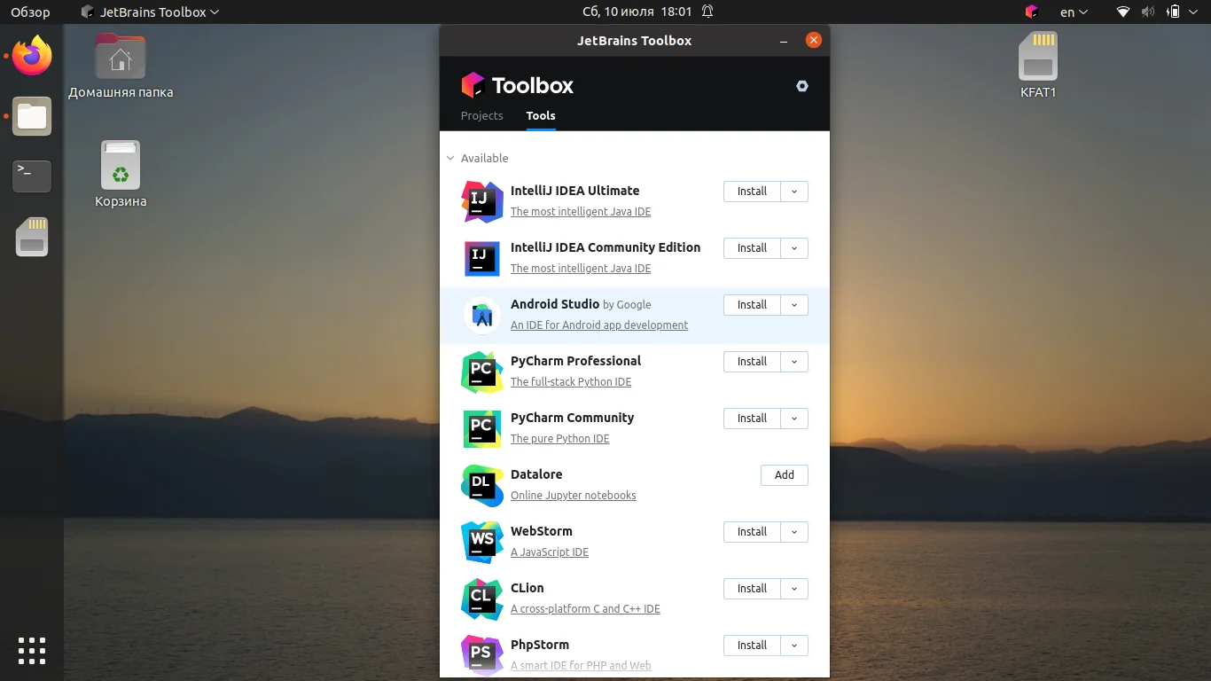1211x681 pixels.
Task: Open the Wi-Fi network indicator
Action: point(1123,12)
